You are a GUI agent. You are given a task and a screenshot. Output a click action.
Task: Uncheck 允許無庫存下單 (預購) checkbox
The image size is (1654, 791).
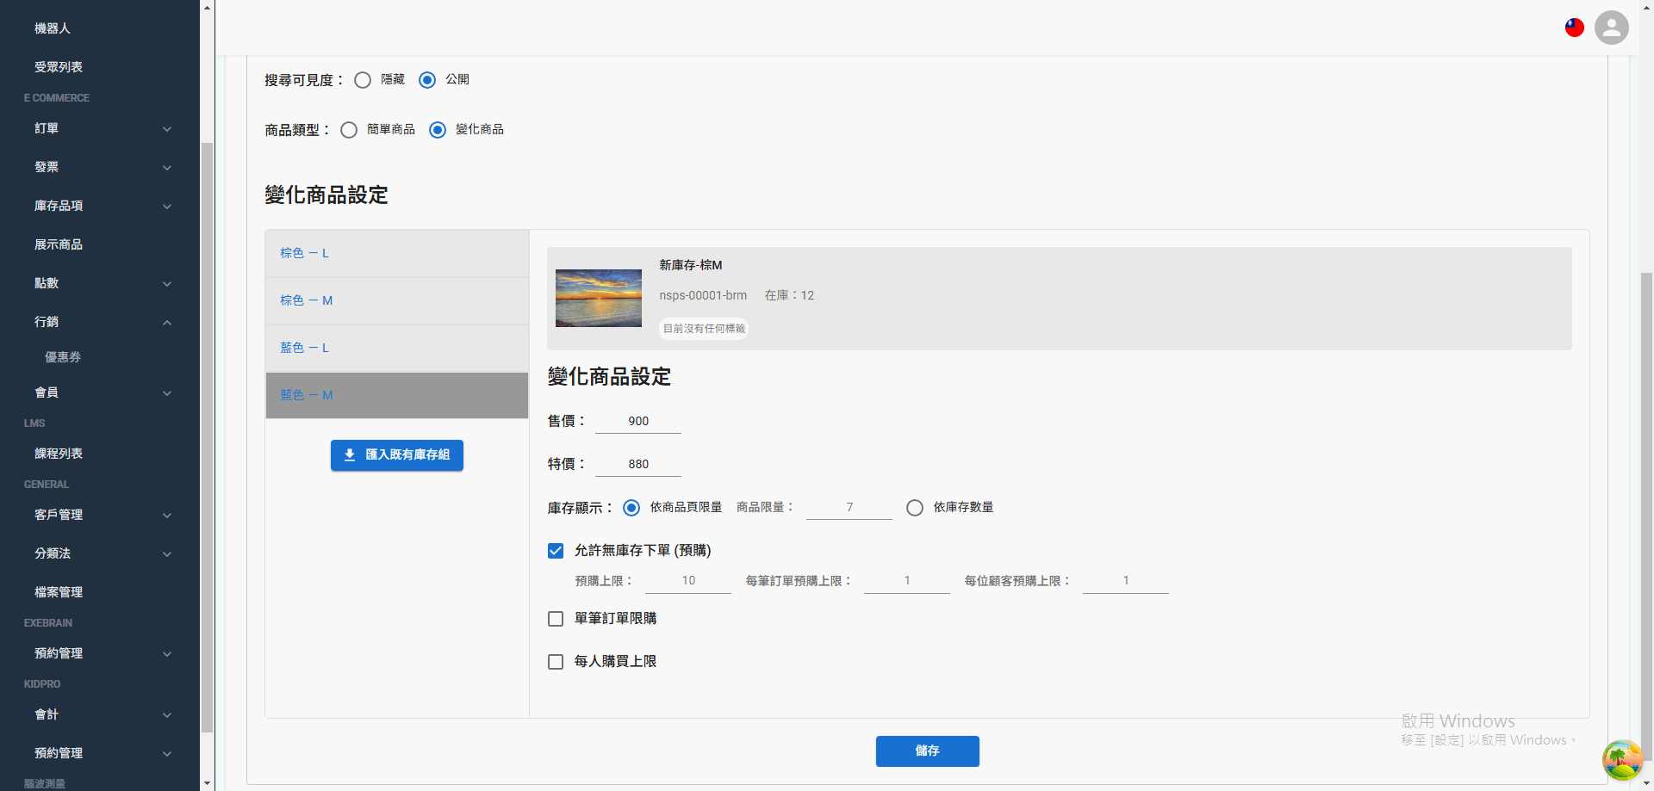[556, 551]
